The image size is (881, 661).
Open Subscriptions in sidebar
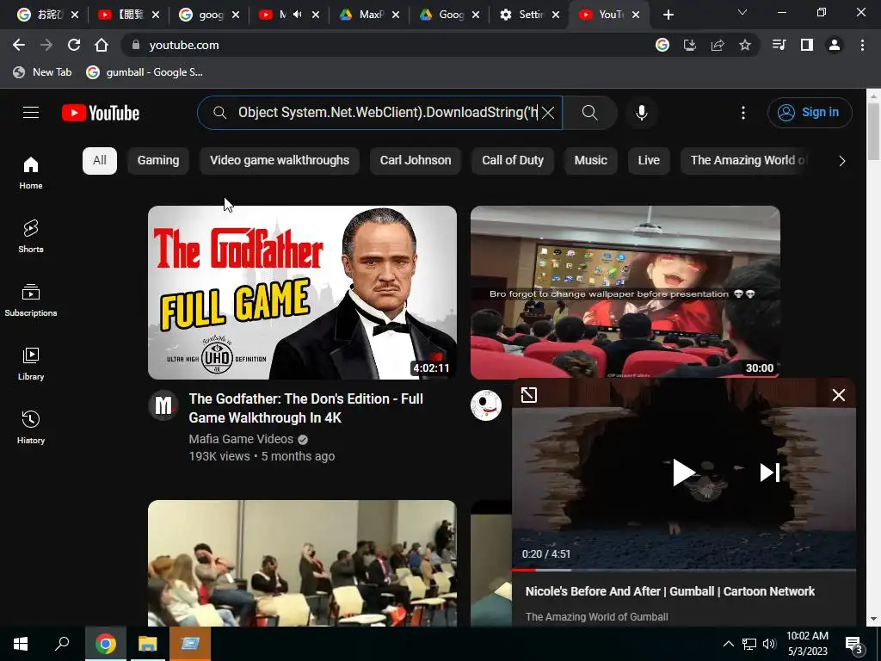coord(31,300)
